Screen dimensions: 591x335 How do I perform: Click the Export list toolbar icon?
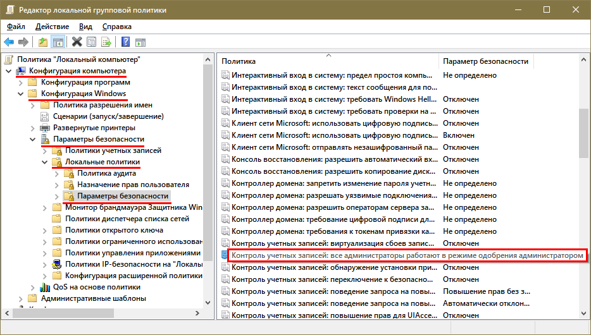coord(106,42)
